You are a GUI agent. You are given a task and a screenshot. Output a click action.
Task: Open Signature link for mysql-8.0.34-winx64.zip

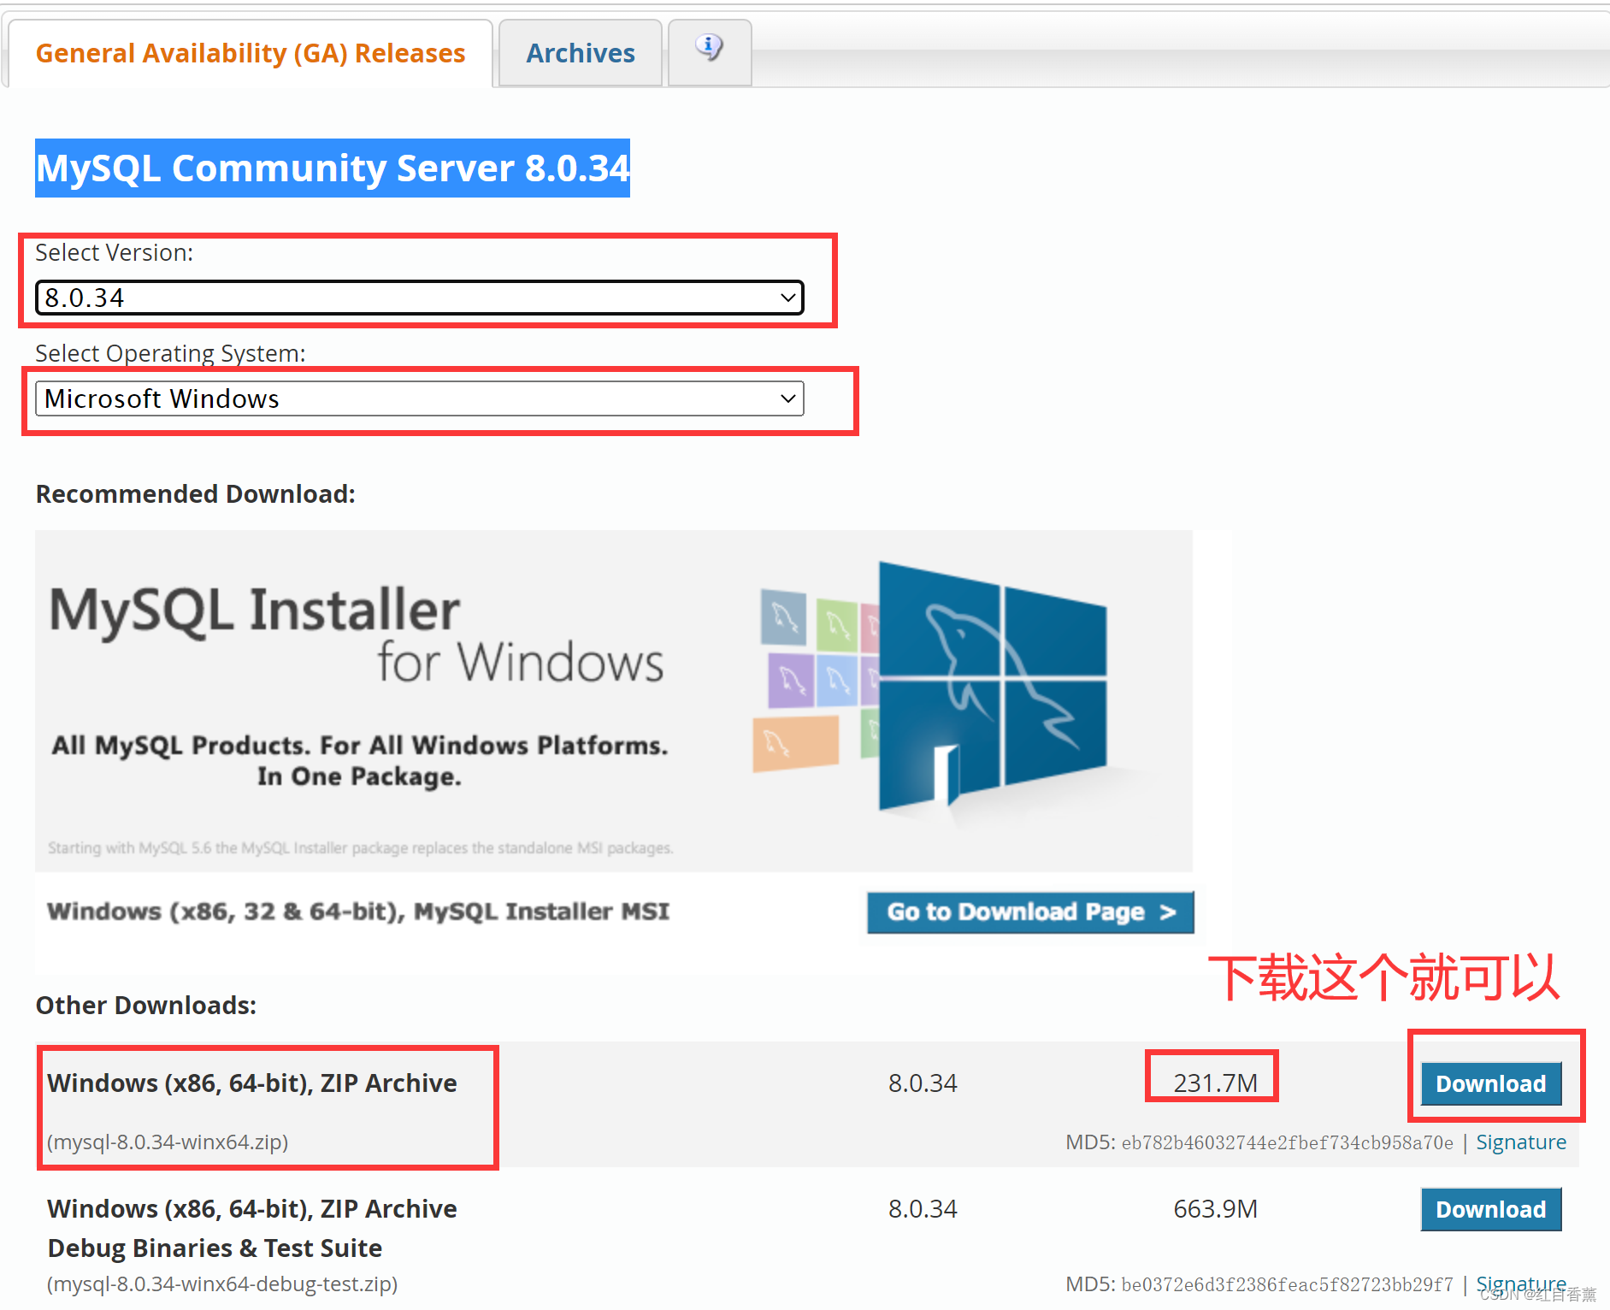[x=1521, y=1142]
